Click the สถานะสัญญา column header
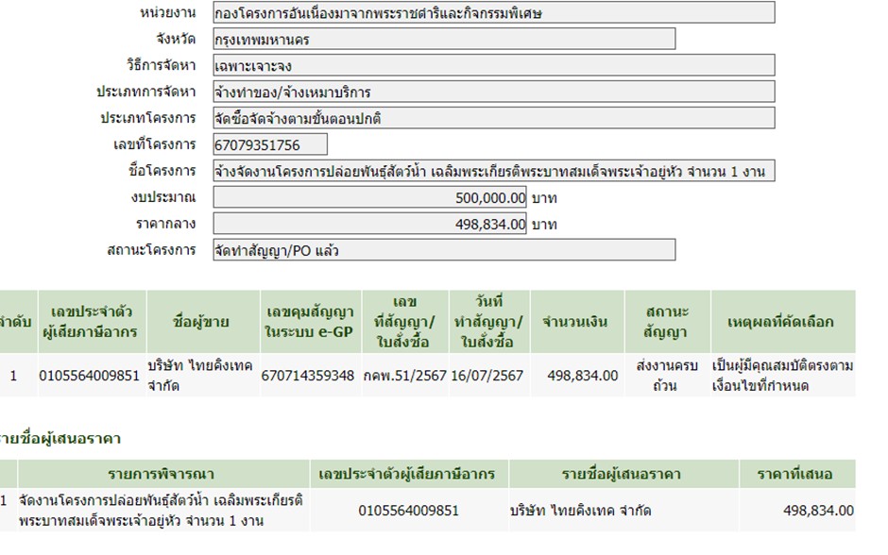888x555 pixels. tap(667, 322)
